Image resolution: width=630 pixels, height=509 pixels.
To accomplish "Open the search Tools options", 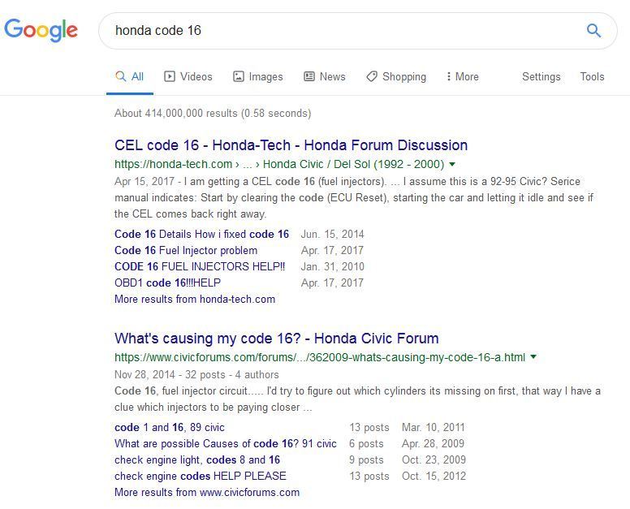I will pyautogui.click(x=592, y=76).
